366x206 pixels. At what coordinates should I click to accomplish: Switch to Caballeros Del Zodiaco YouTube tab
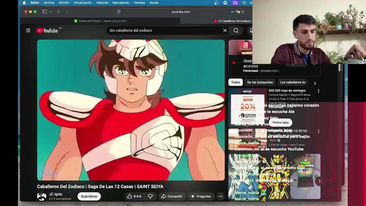[233, 21]
